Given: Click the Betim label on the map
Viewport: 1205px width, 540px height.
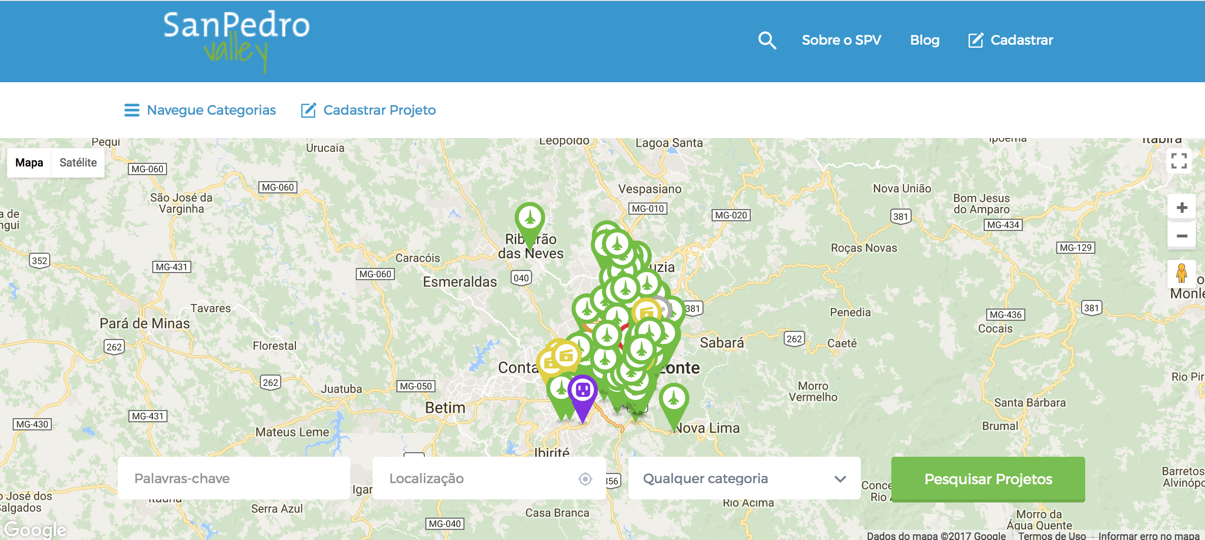Looking at the screenshot, I should point(445,408).
